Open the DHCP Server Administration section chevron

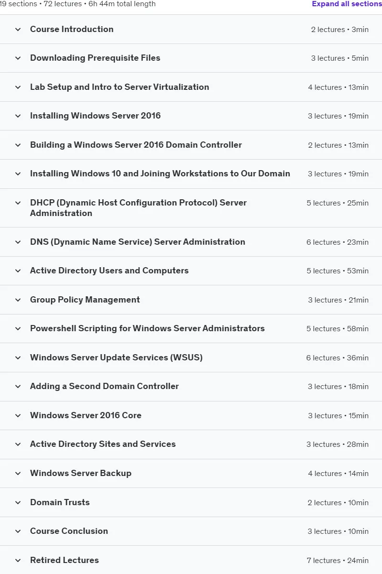point(18,203)
